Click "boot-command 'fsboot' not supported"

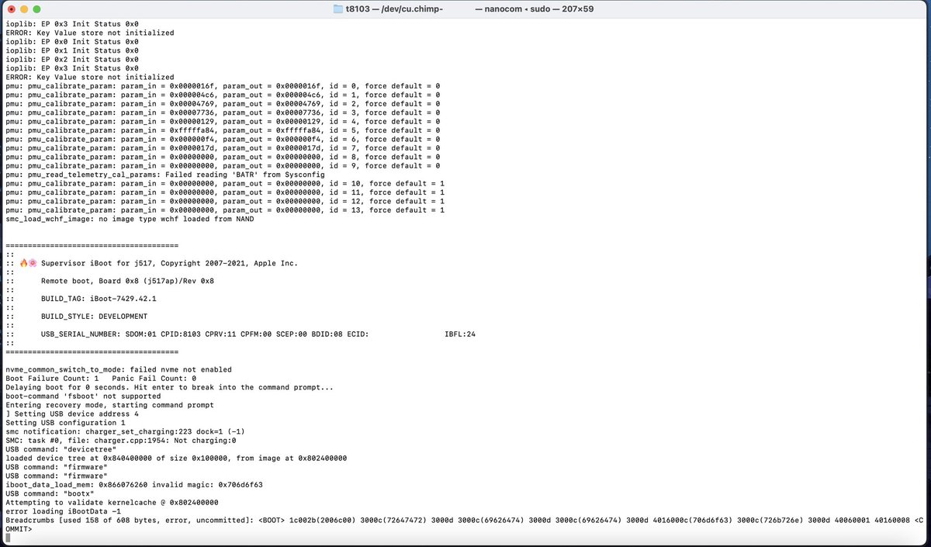point(83,396)
